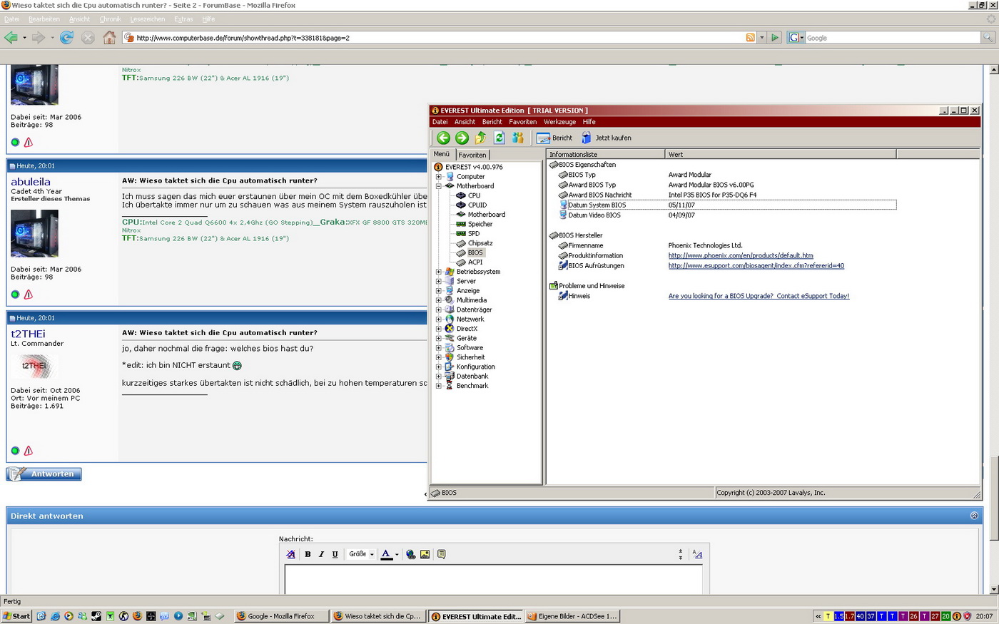Screen dimensions: 999x624
Task: Expand the Netzwerk tree branch
Action: pyautogui.click(x=438, y=319)
